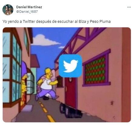Click the black tires beside the red door

click(70, 110)
